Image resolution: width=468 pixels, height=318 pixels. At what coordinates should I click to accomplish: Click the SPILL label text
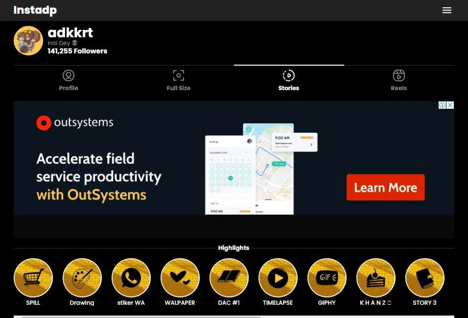(33, 303)
